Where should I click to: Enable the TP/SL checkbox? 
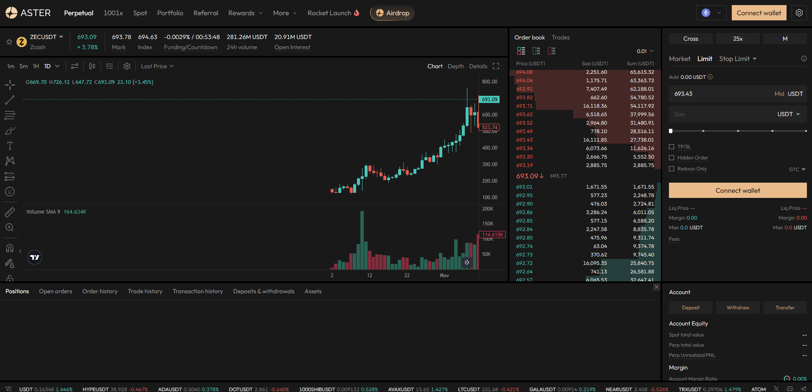point(672,147)
